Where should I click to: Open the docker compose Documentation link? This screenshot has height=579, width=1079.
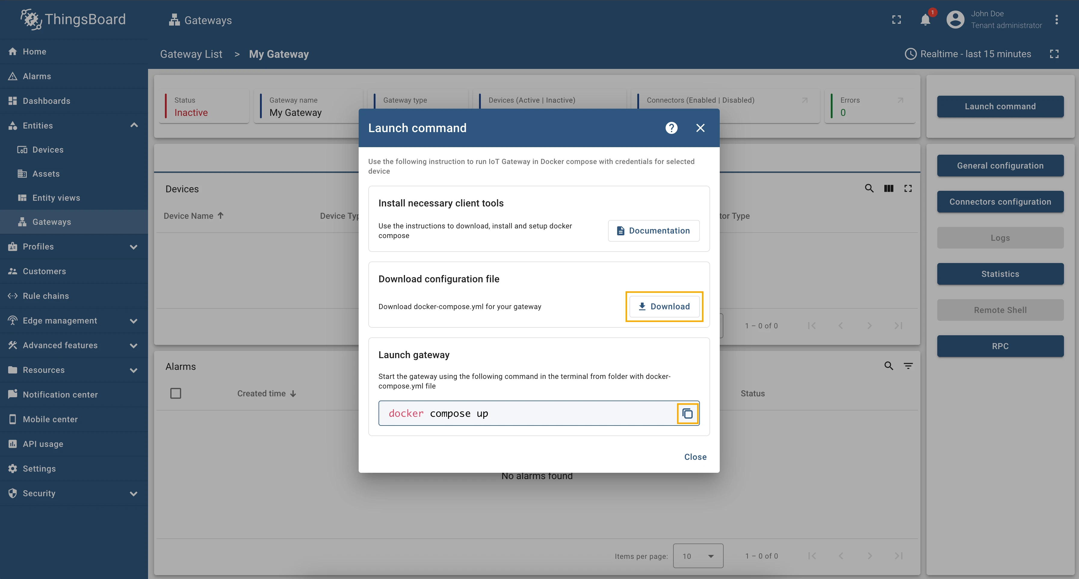654,231
